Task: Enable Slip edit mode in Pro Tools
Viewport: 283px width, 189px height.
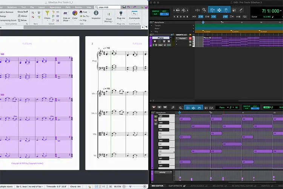Action: (155, 14)
